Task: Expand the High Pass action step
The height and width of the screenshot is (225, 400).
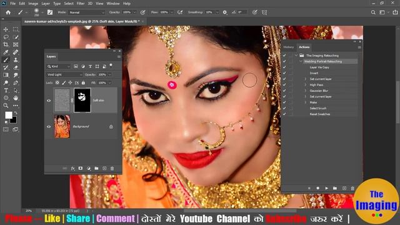Action: pyautogui.click(x=306, y=85)
